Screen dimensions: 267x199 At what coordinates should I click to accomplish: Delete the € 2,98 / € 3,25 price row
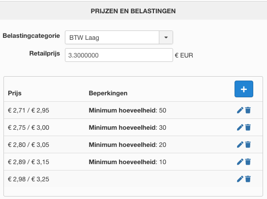coord(248,179)
